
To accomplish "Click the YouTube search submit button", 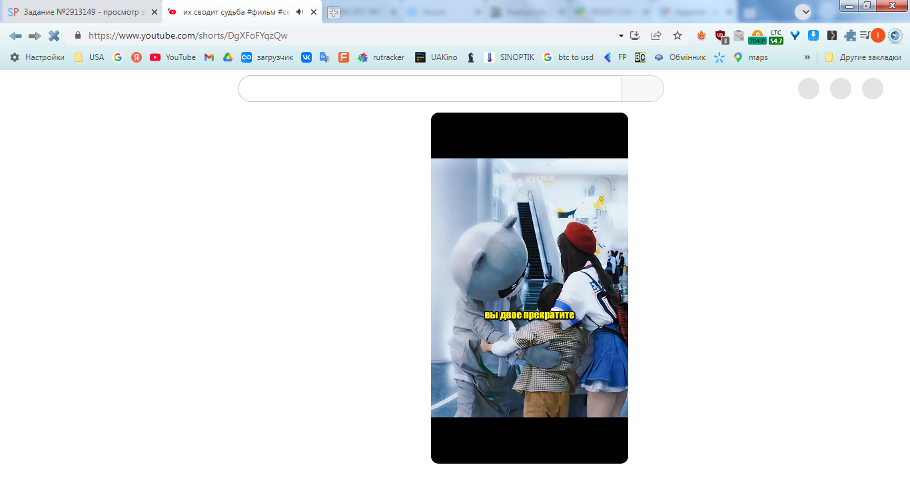I will [643, 89].
